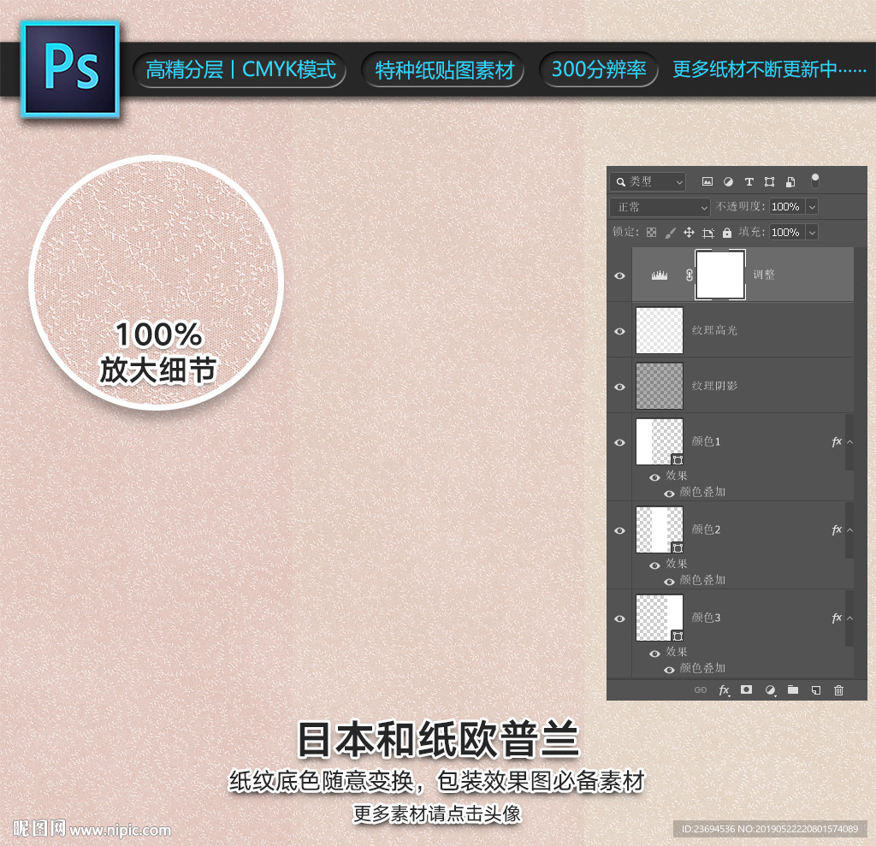Click the add layer mask icon
The height and width of the screenshot is (846, 876).
[746, 689]
